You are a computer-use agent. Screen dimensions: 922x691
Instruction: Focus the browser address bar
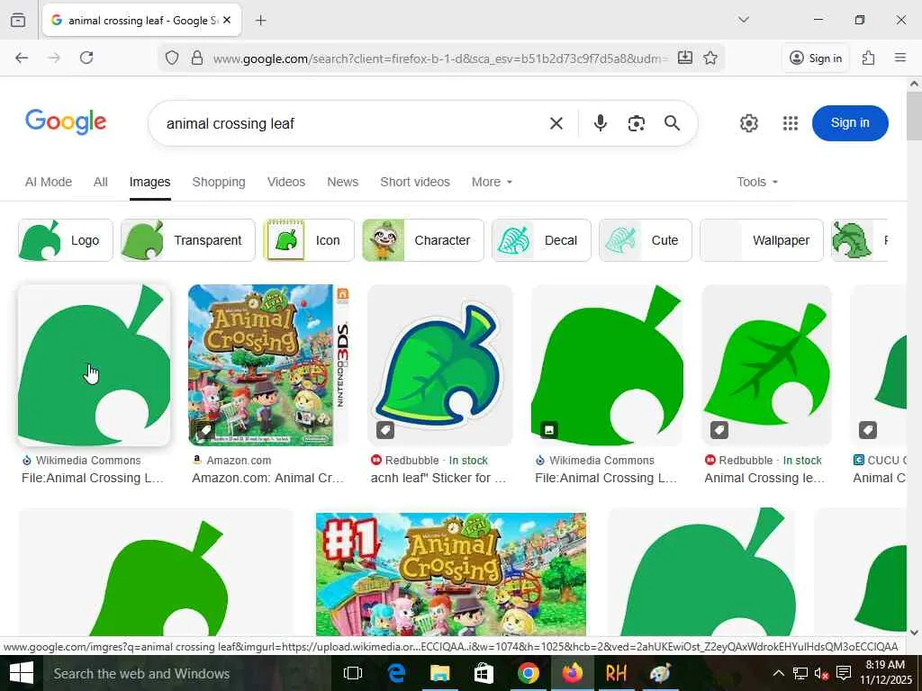[x=439, y=58]
